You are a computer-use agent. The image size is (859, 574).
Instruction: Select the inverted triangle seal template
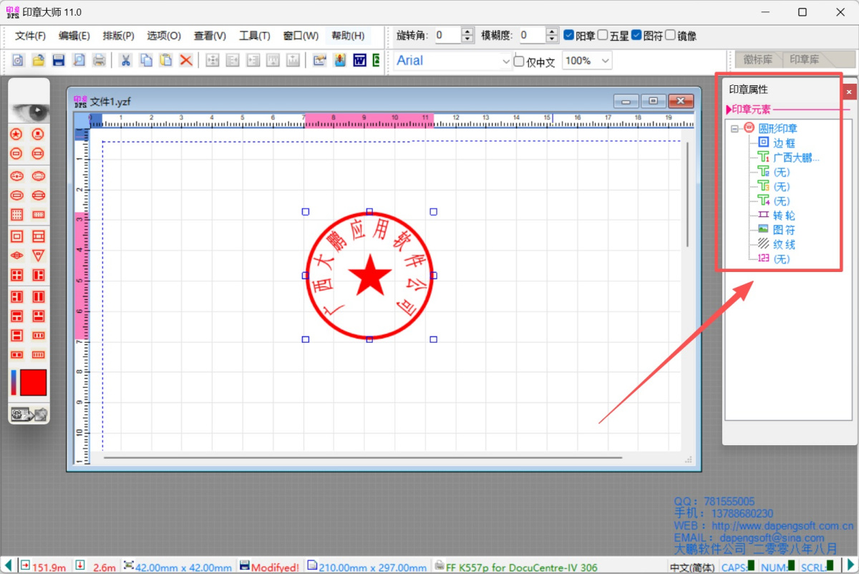(39, 256)
